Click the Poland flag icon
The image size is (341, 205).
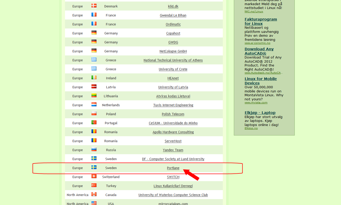click(94, 113)
